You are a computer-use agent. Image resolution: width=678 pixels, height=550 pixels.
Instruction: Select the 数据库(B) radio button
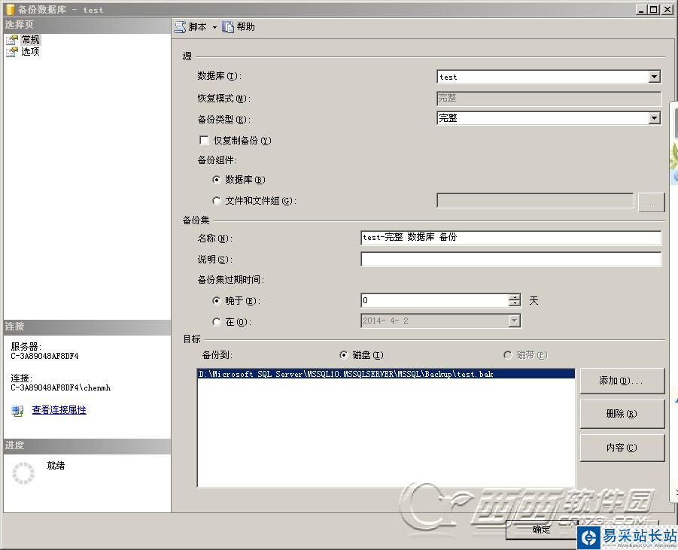[x=217, y=180]
